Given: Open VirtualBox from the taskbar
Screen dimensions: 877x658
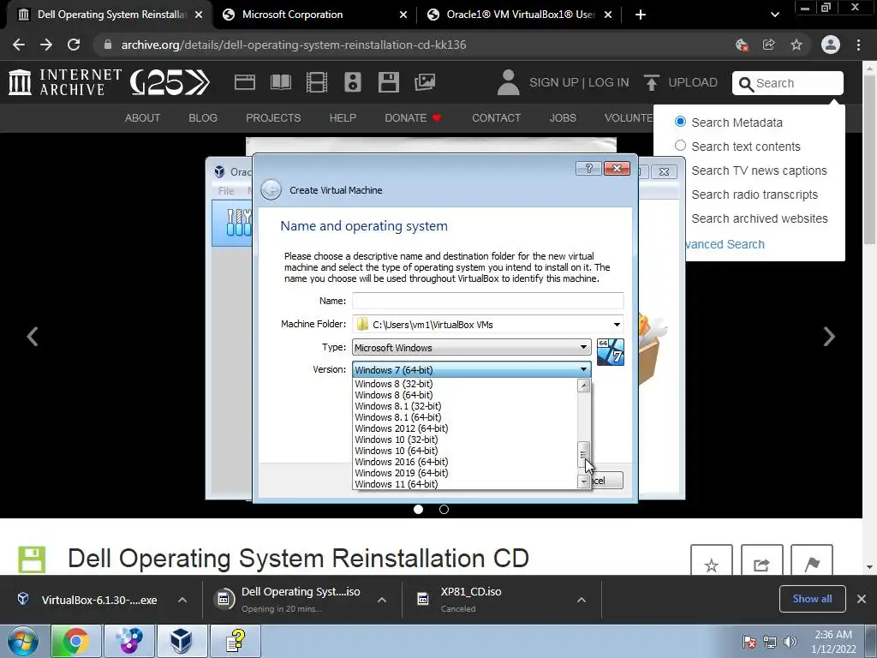Looking at the screenshot, I should click(x=182, y=641).
